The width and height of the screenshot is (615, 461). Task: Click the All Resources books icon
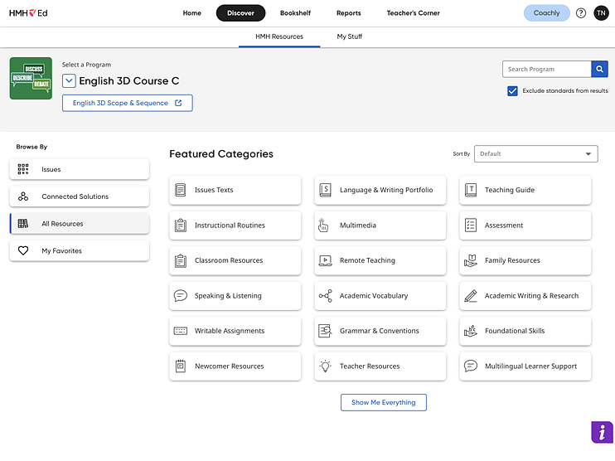[23, 224]
